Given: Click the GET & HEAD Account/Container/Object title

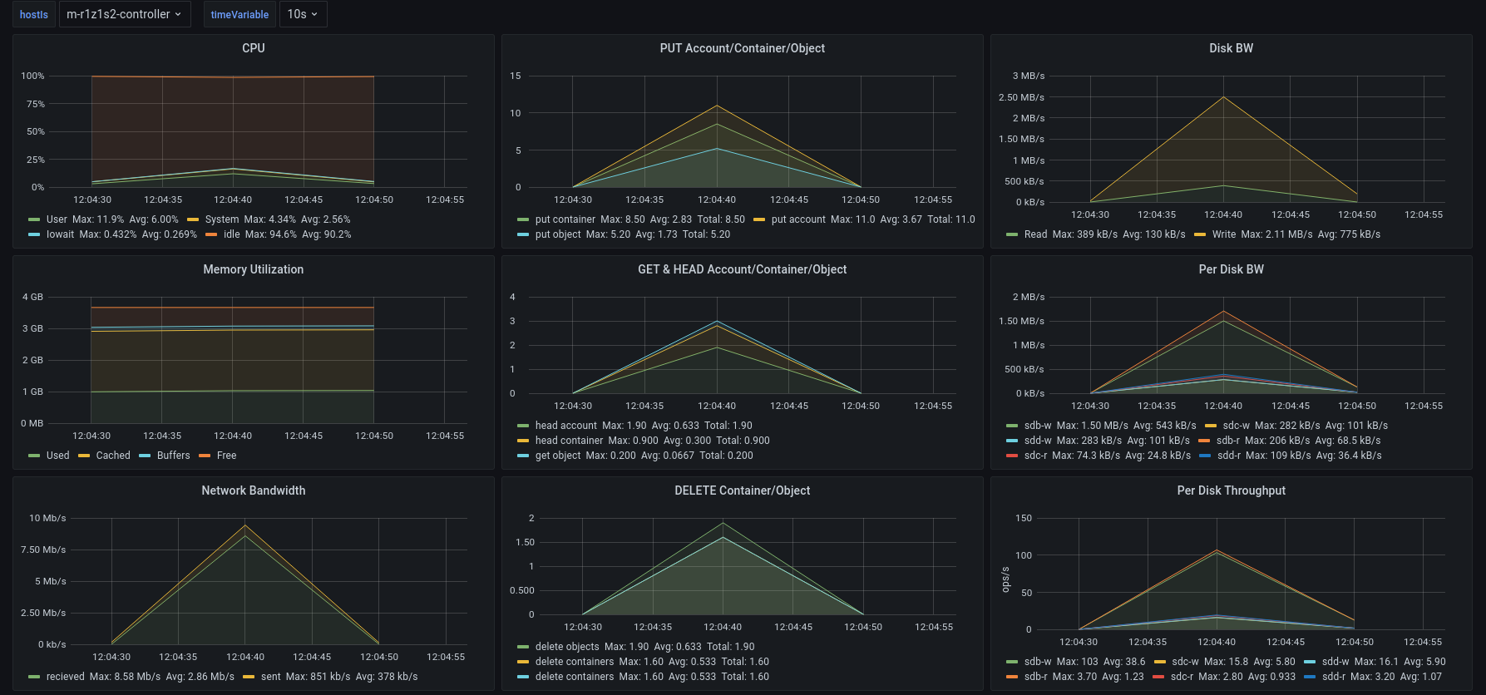Looking at the screenshot, I should click(x=742, y=269).
